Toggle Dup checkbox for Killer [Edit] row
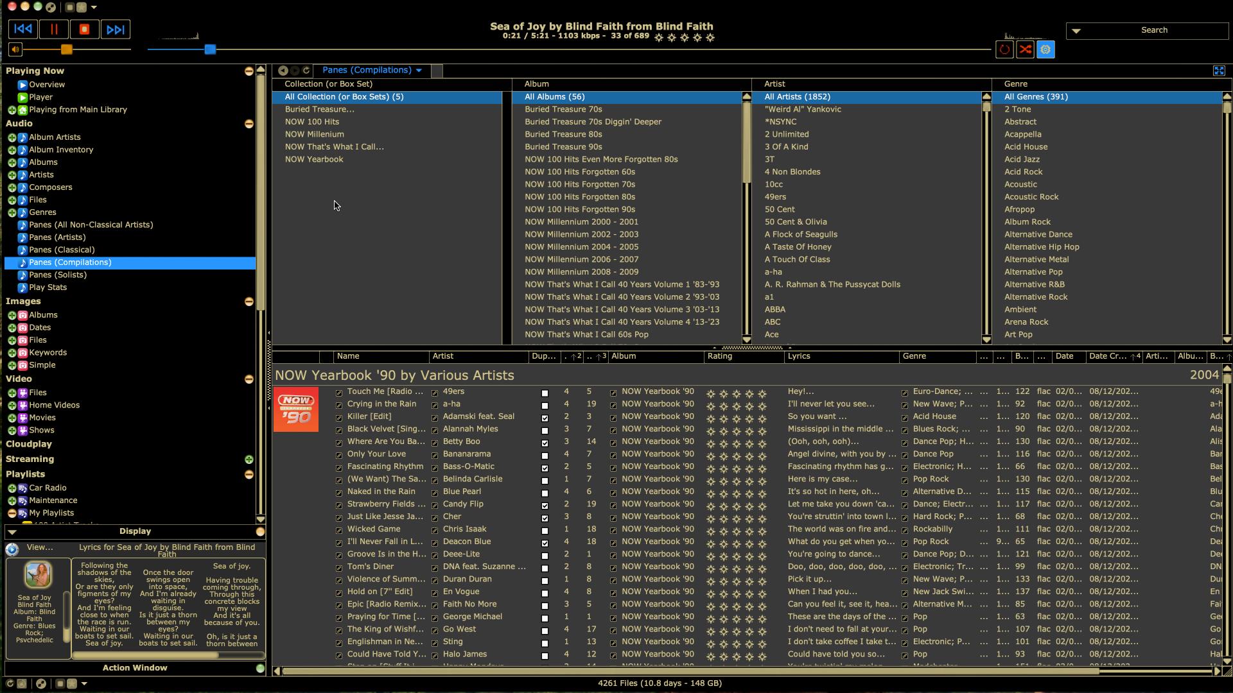The height and width of the screenshot is (693, 1233). 545,418
